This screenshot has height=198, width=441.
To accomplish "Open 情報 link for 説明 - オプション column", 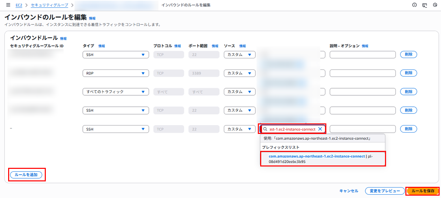I will click(x=365, y=46).
